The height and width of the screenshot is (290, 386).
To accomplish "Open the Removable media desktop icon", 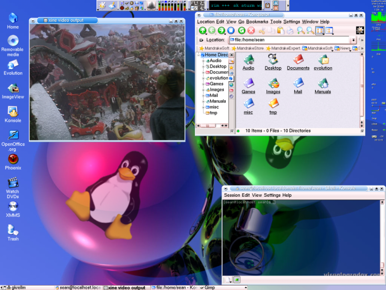I will pyautogui.click(x=13, y=45).
